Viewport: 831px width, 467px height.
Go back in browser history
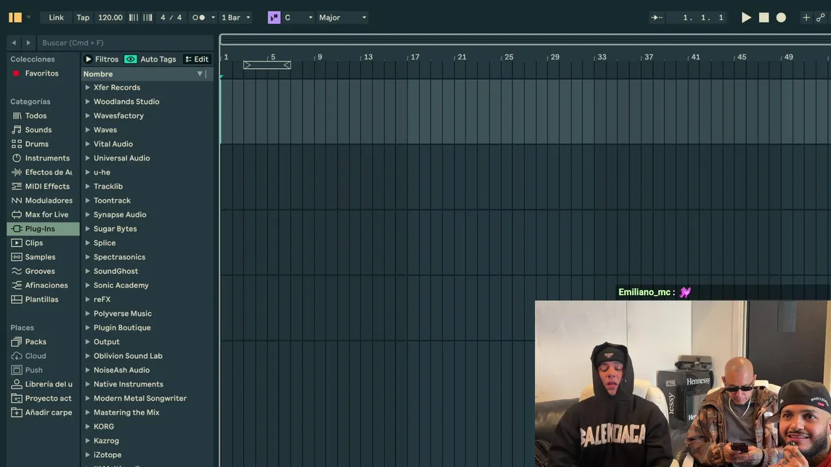click(x=14, y=43)
